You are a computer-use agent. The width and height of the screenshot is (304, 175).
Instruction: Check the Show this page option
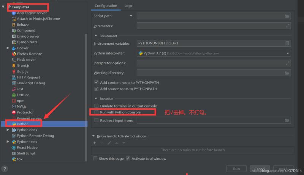tap(95, 159)
